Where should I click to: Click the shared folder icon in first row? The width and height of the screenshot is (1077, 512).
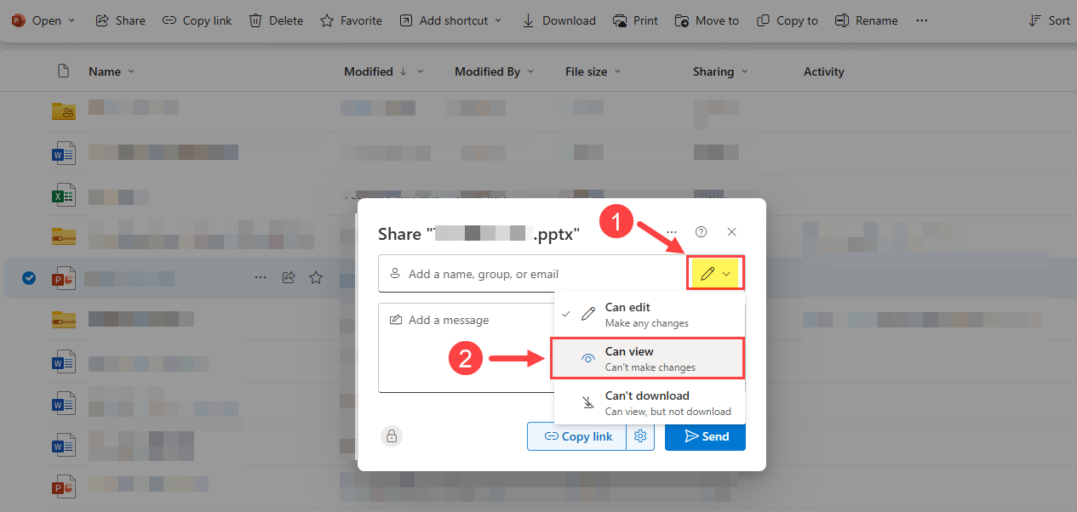point(64,111)
